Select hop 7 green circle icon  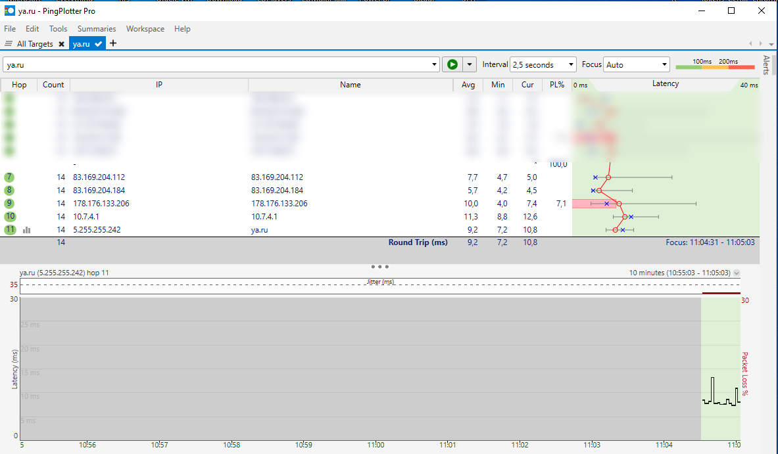9,177
